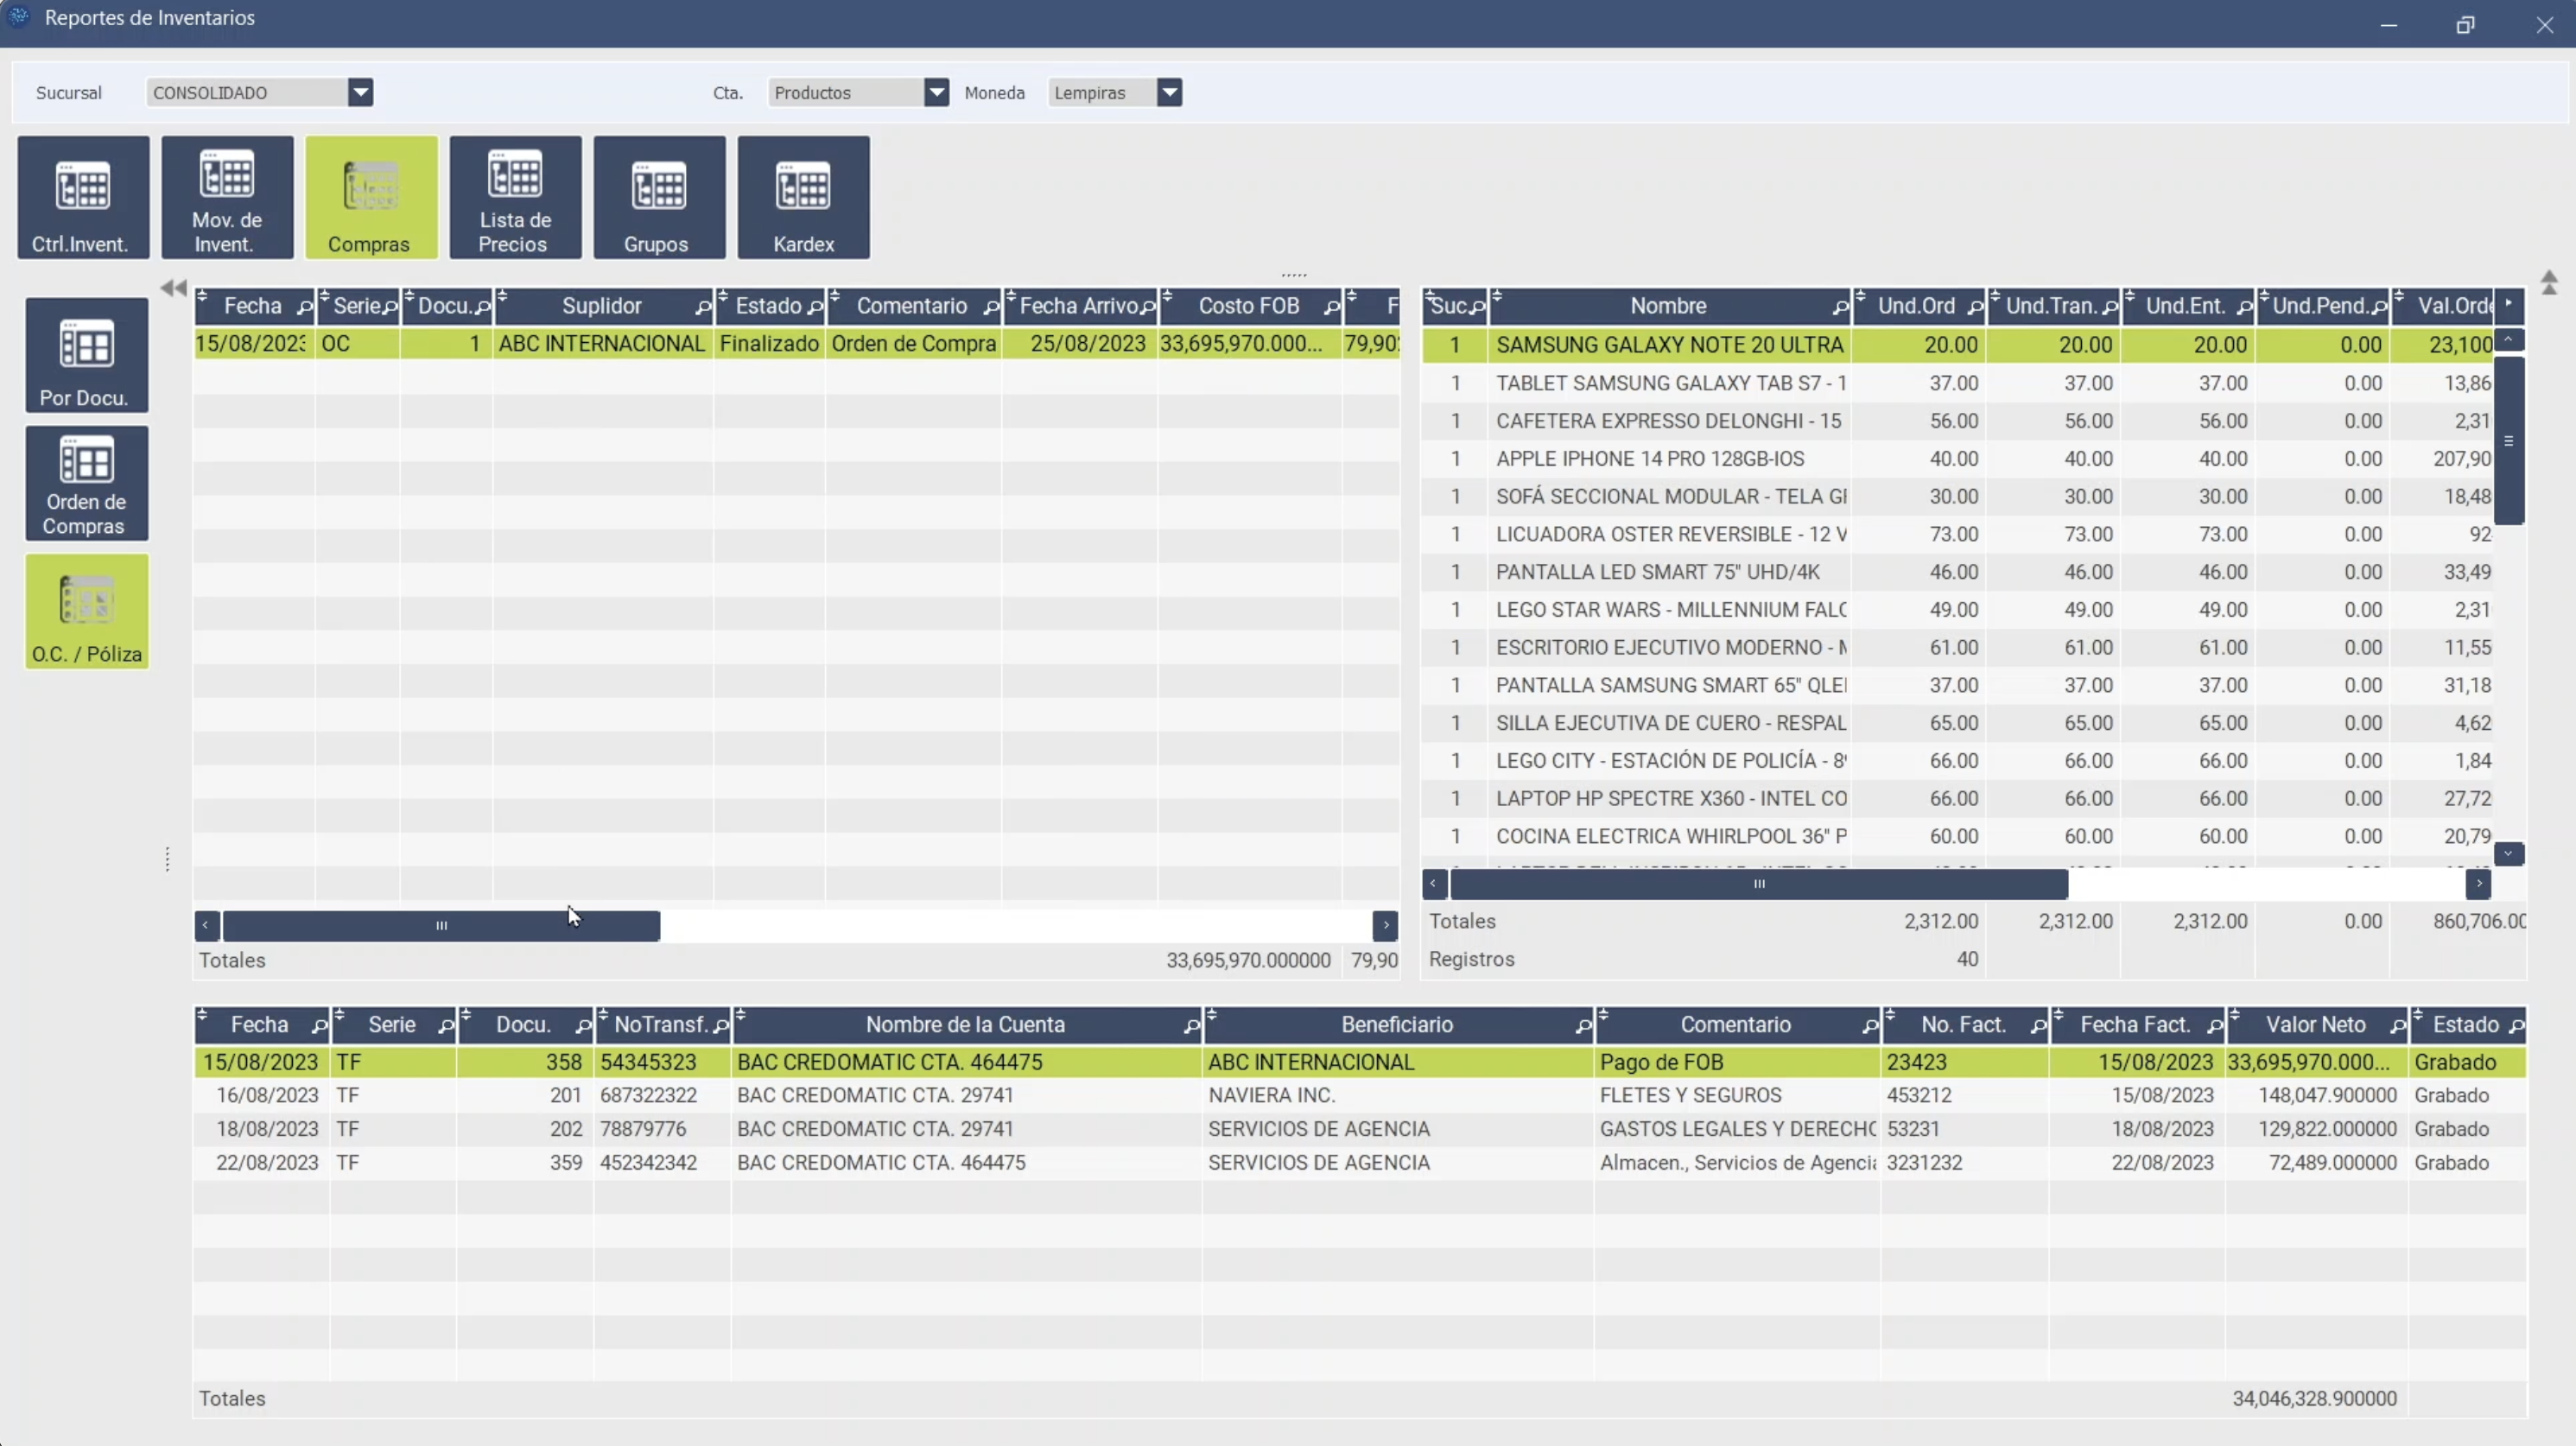Image resolution: width=2576 pixels, height=1446 pixels.
Task: Open the Ctrl.Invent. report icon
Action: coord(83,198)
